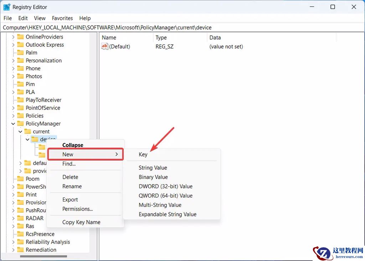
Task: Open the Favorites menu
Action: 62,18
